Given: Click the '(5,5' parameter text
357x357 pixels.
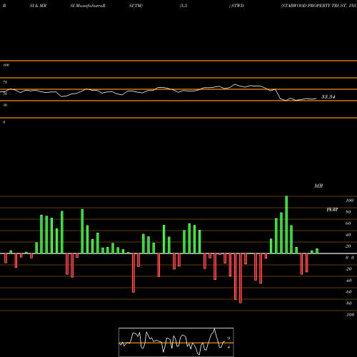Looking at the screenshot, I should pos(183,6).
